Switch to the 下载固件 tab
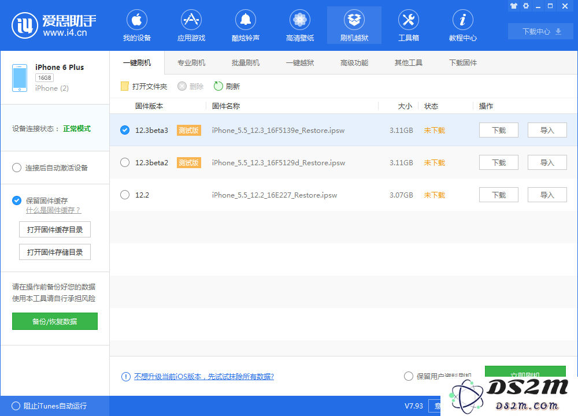This screenshot has height=416, width=578. [462, 62]
